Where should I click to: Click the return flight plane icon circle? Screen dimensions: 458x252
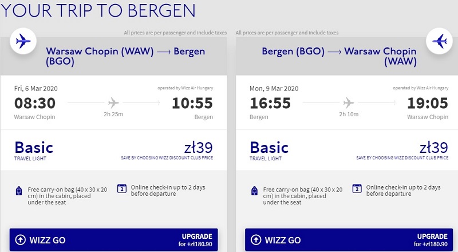click(x=440, y=41)
